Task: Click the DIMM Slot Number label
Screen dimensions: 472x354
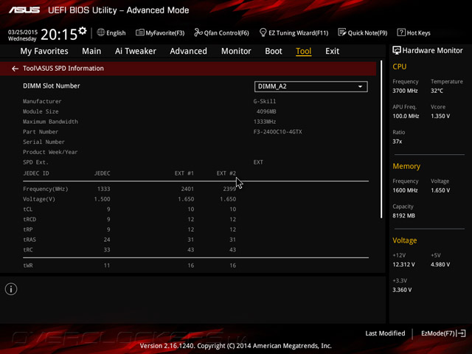Action: pos(52,86)
